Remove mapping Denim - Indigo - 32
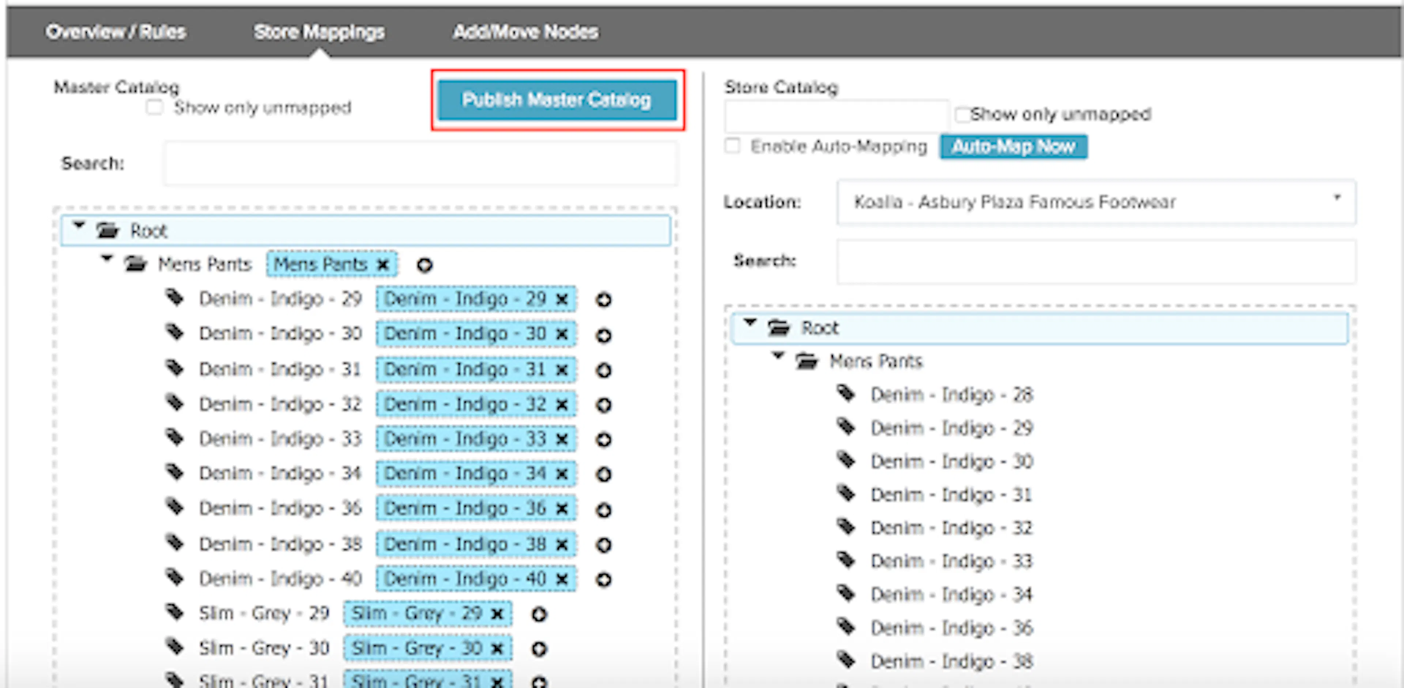 [562, 405]
